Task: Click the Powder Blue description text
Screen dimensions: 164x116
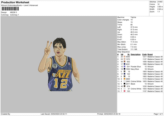Action: point(136,66)
